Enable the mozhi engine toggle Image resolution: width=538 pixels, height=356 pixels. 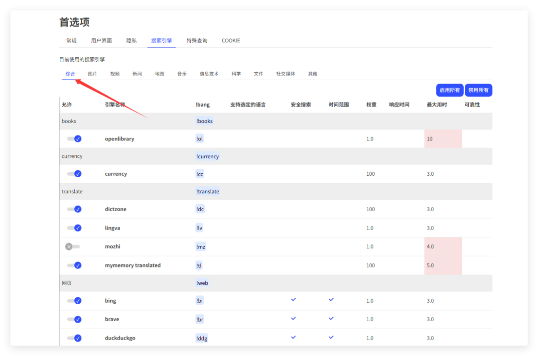(x=73, y=246)
